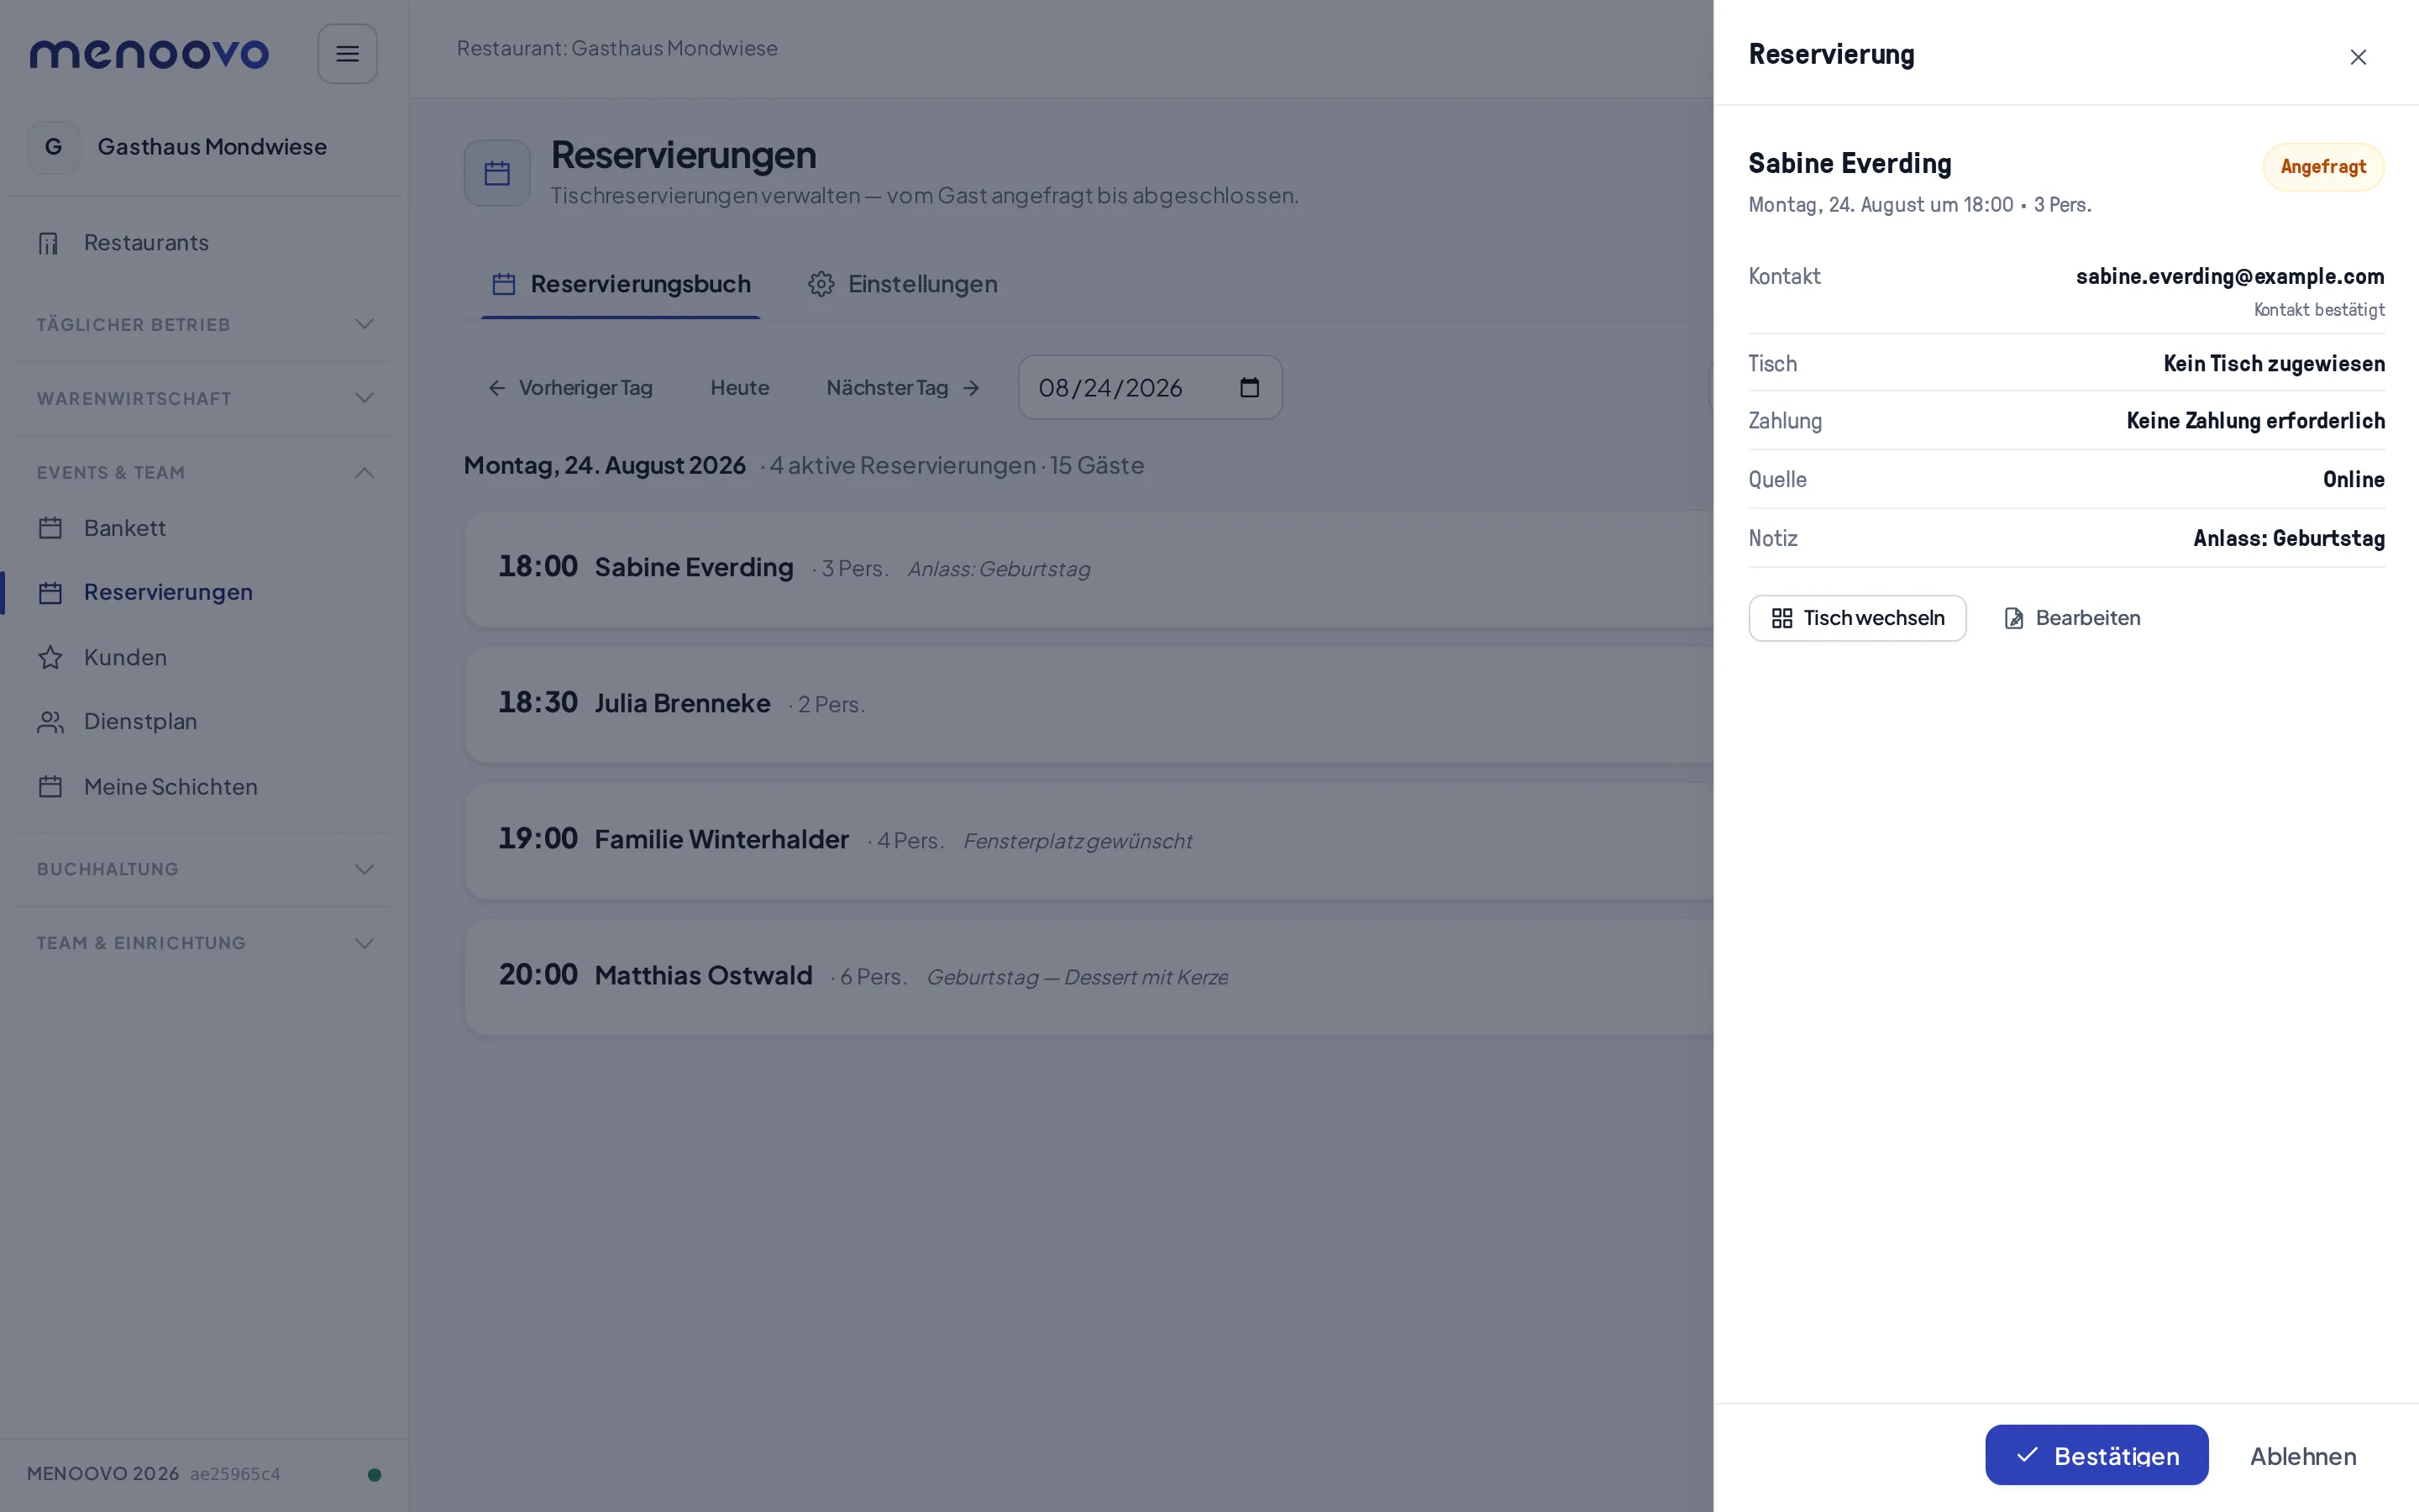Click the Kein Tisch zugewiesen value
This screenshot has height=1512, width=2419.
click(x=2274, y=363)
